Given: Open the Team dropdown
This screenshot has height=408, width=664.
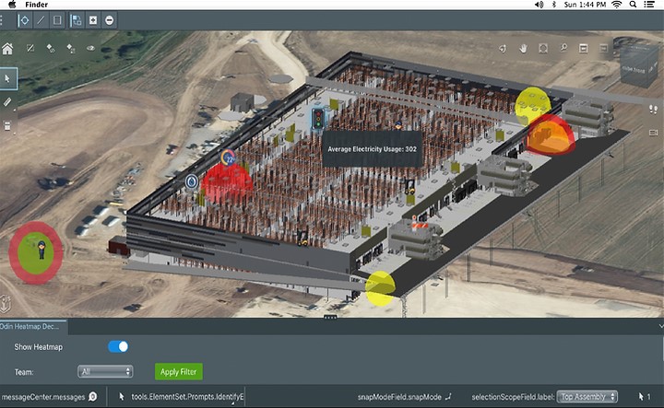Looking at the screenshot, I should pos(106,371).
